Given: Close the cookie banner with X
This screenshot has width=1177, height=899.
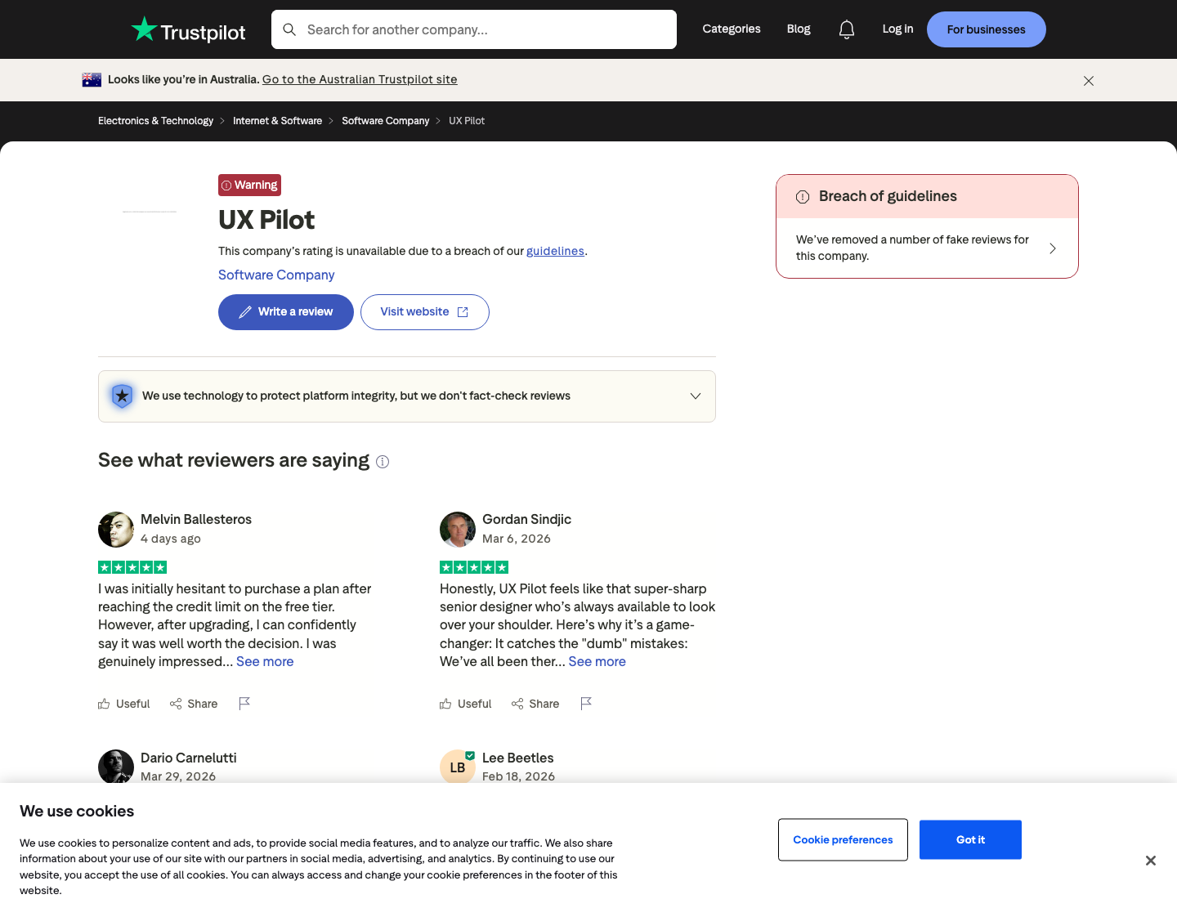Looking at the screenshot, I should pos(1151,861).
